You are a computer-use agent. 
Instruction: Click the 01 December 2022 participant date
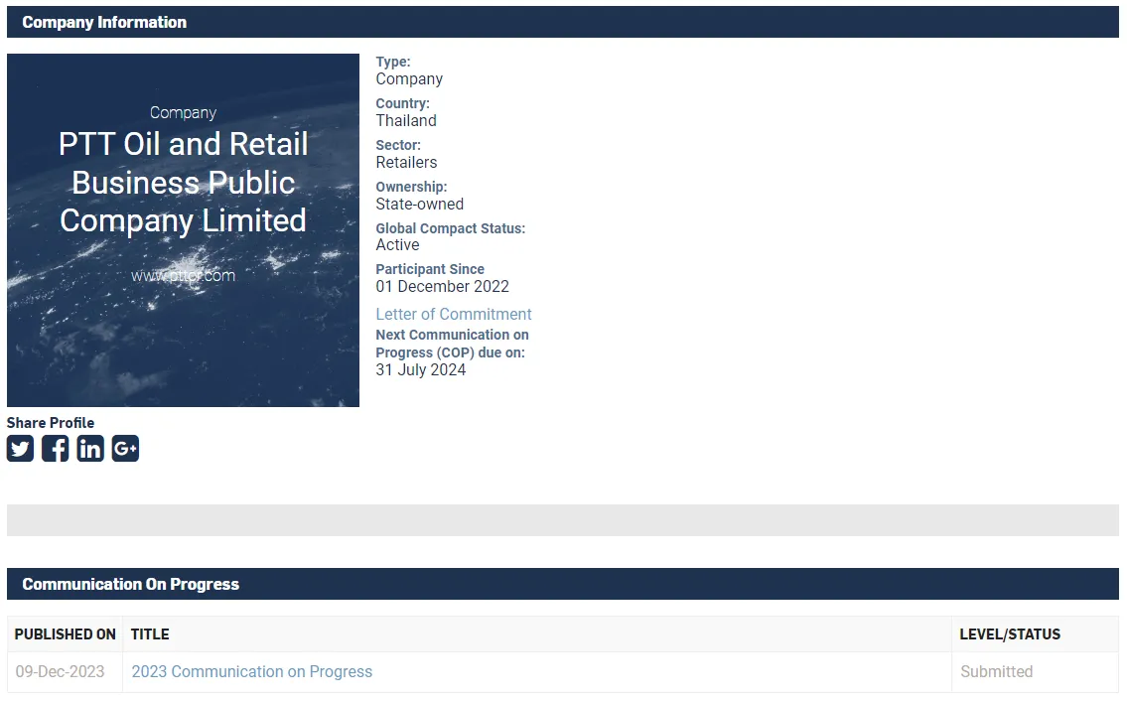tap(442, 287)
